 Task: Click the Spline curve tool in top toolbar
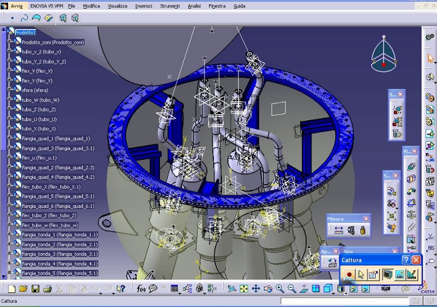pyautogui.click(x=24, y=19)
